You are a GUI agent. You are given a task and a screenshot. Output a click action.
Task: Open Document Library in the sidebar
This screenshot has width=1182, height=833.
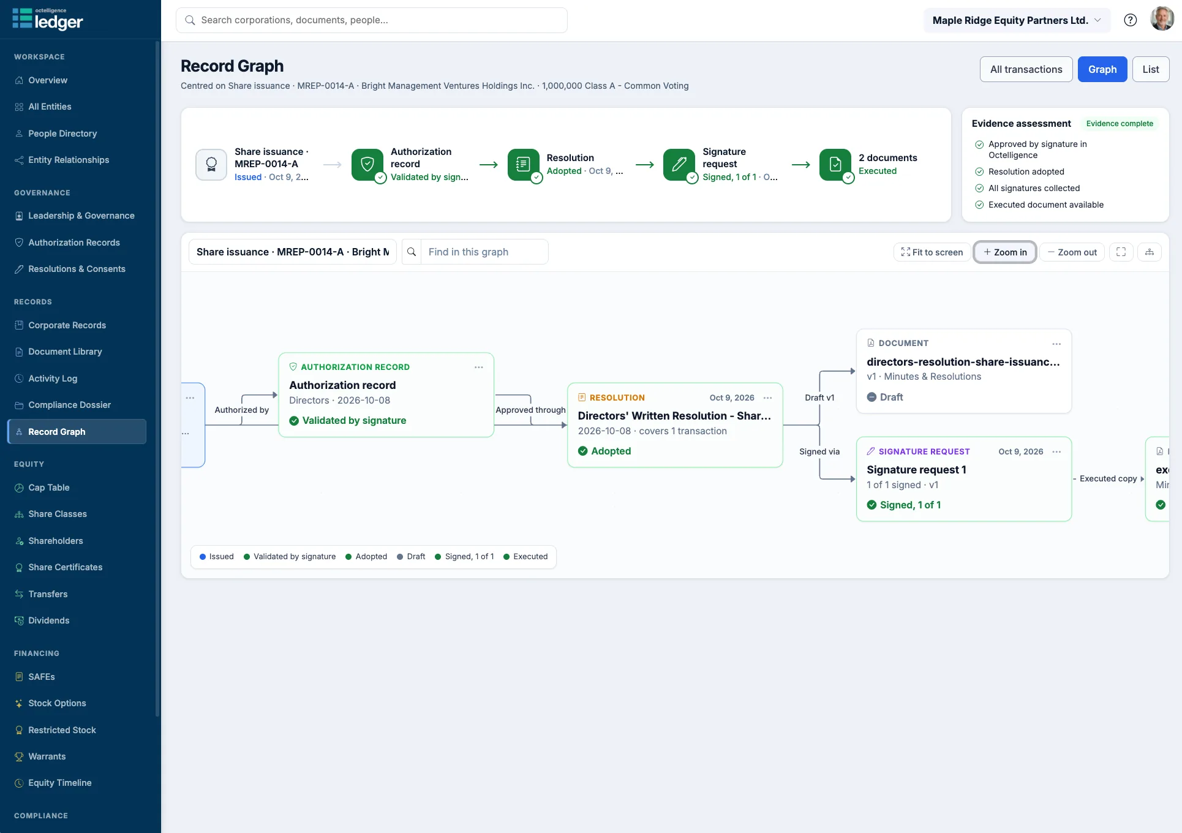click(77, 352)
